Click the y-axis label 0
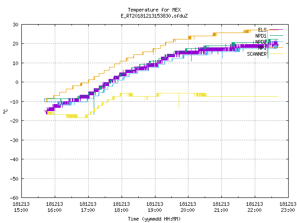The width and height of the screenshot is (297, 223). [x=17, y=82]
